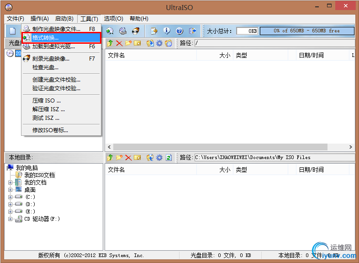Click the blue info bubble icon
This screenshot has height=263, width=359.
click(167, 31)
